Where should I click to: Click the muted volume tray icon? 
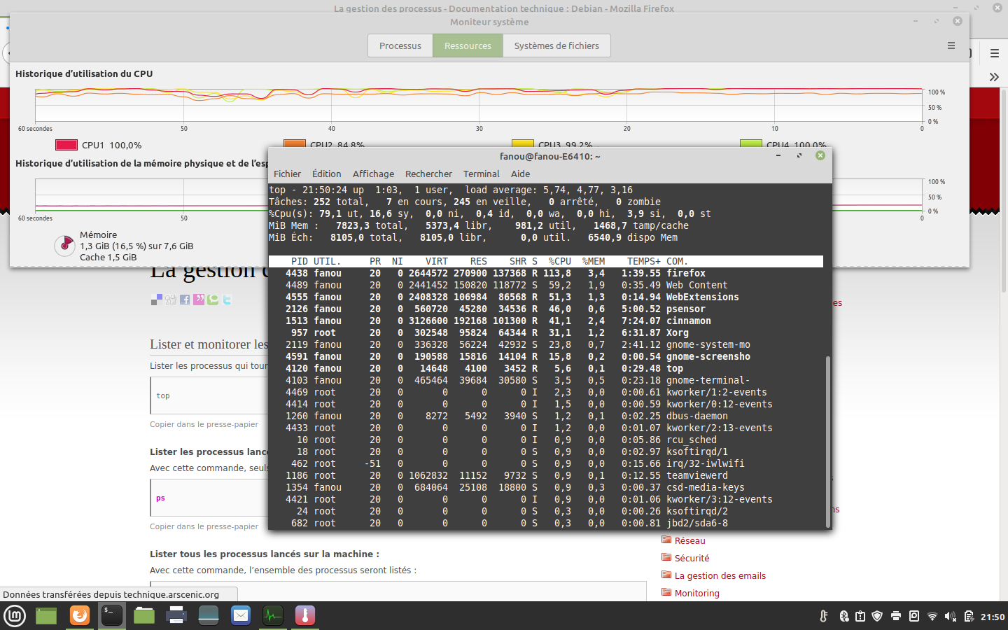[x=950, y=617]
